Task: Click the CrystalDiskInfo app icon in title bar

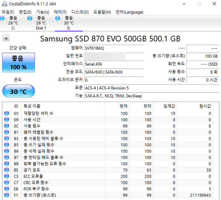Action: [x=4, y=4]
